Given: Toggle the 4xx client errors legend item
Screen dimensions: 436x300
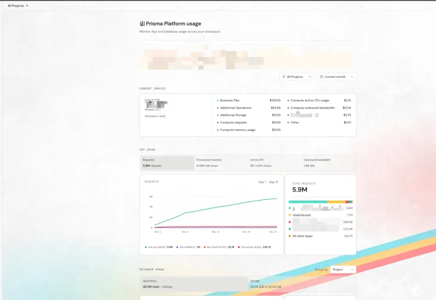Looking at the screenshot, I should (x=219, y=247).
